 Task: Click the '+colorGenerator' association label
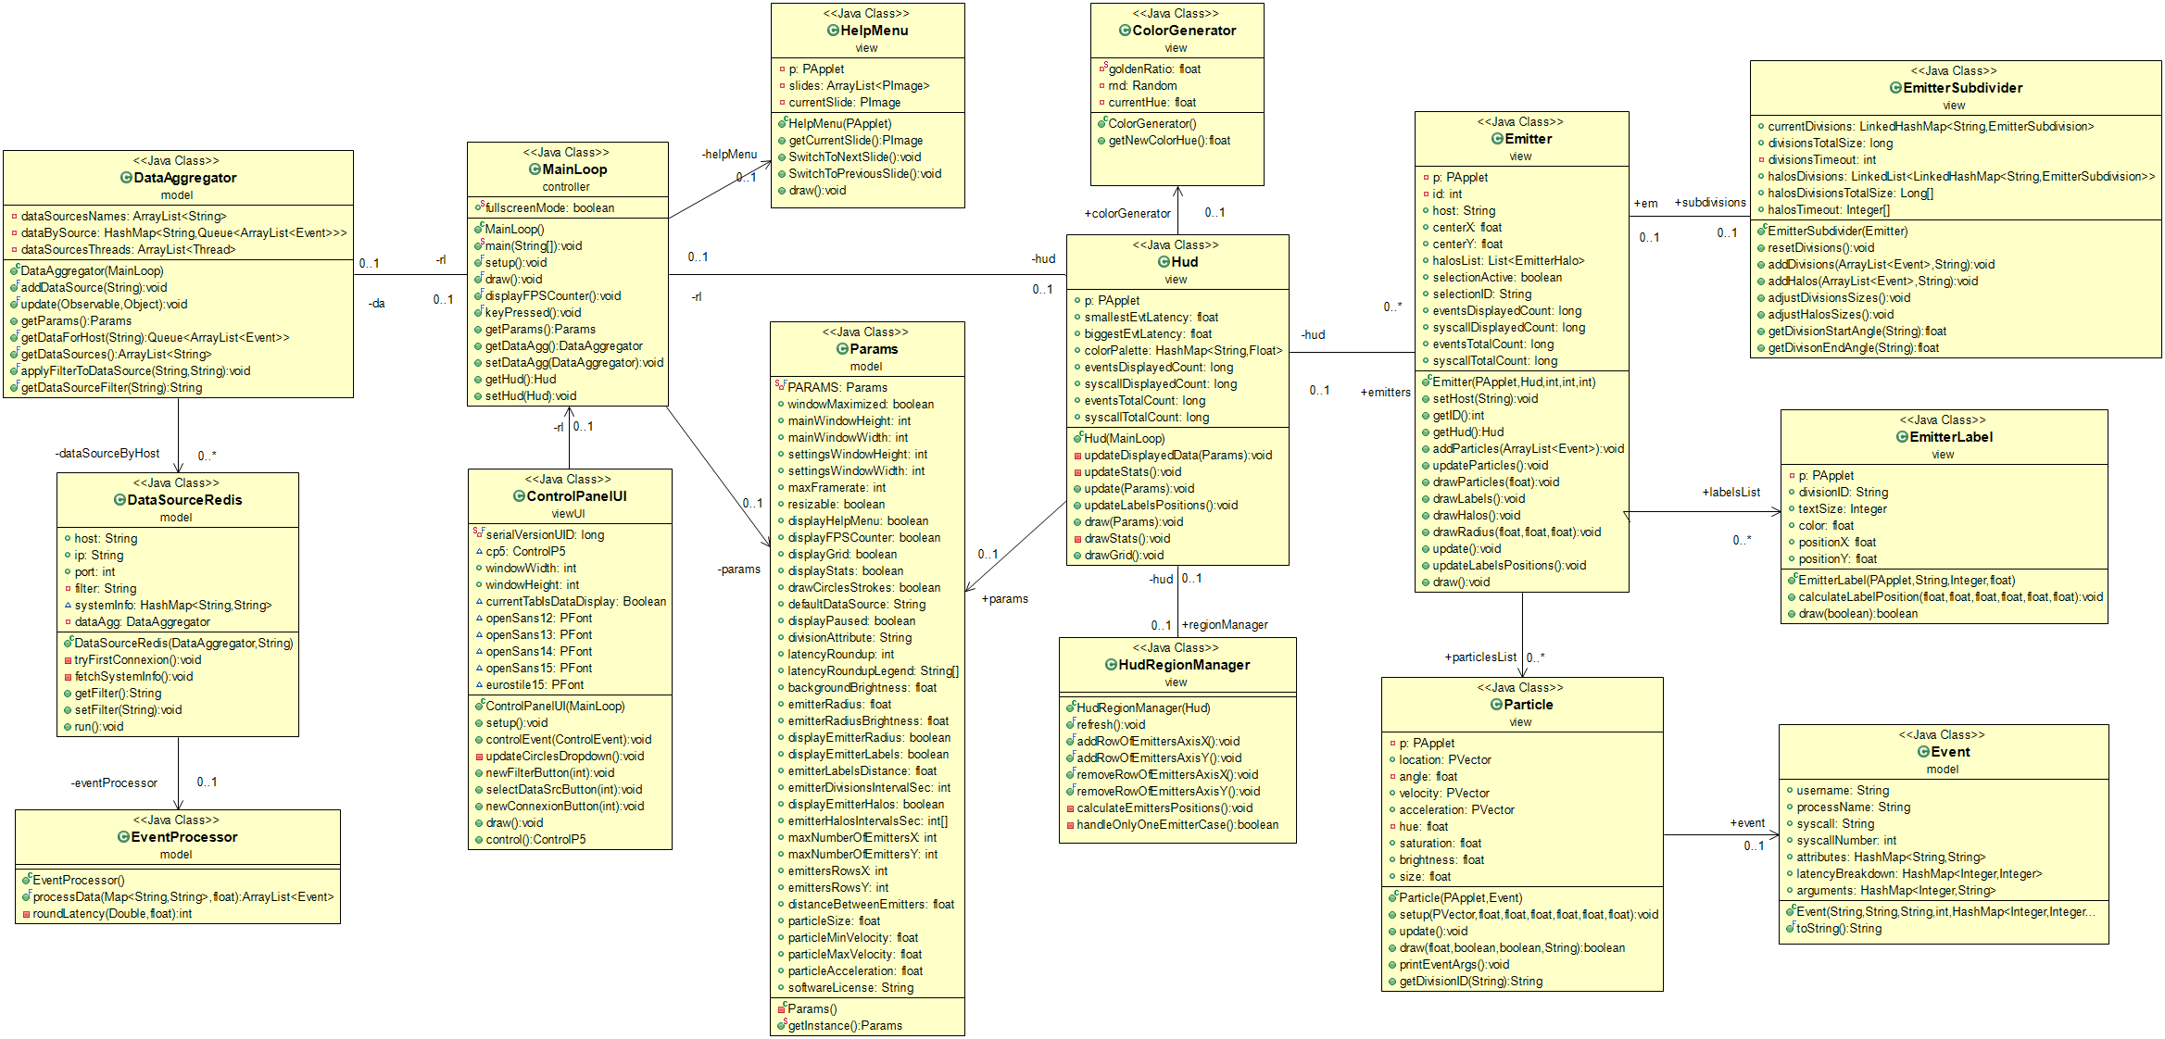(1127, 214)
